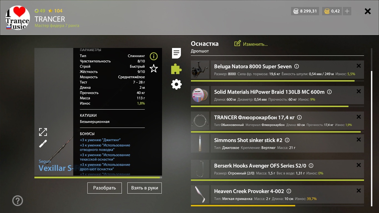Add gold coins with the plus button
This screenshot has height=213, width=379.
pyautogui.click(x=347, y=11)
